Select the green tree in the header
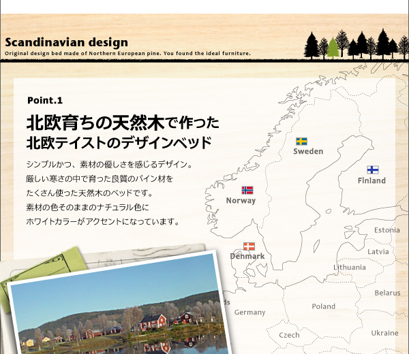Viewport: 409px width, 354px height. [x=333, y=47]
